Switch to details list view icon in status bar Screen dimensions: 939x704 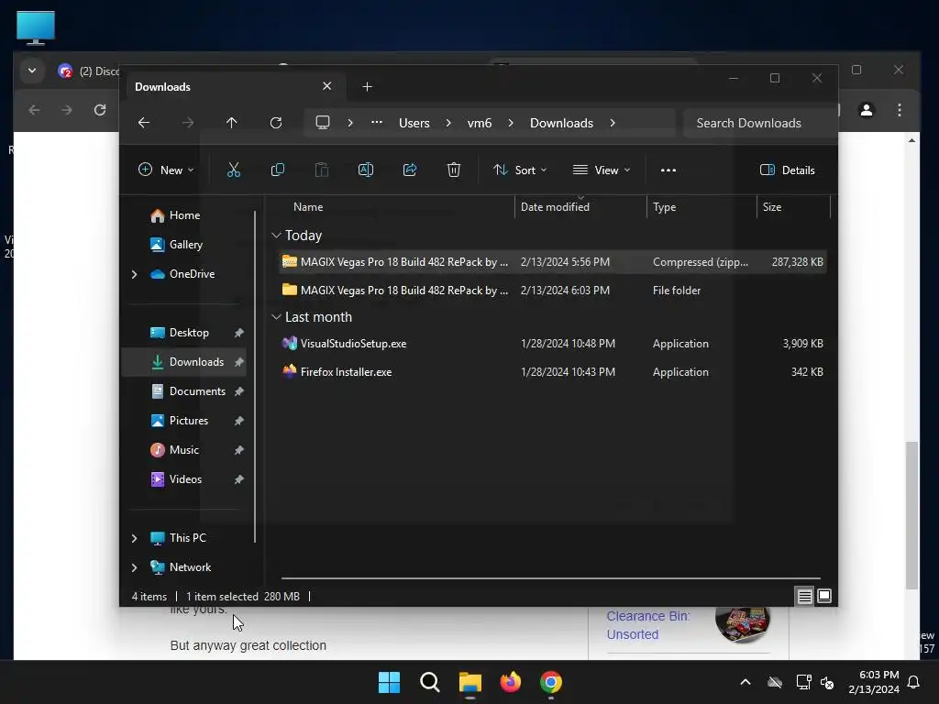click(804, 596)
